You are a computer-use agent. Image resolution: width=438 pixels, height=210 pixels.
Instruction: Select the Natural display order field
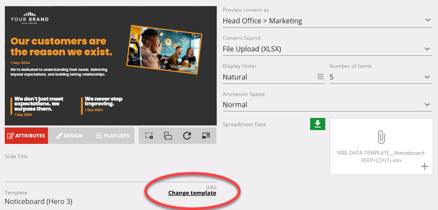[268, 77]
